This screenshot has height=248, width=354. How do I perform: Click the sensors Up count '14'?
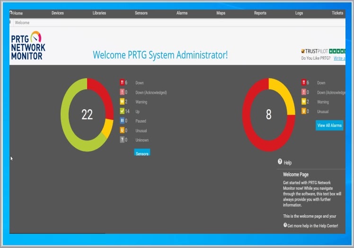pyautogui.click(x=127, y=111)
